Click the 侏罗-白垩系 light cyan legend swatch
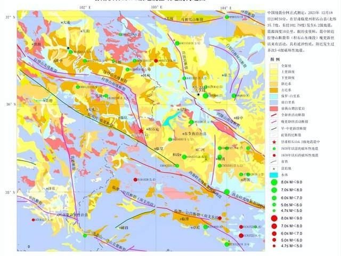 (x=273, y=95)
